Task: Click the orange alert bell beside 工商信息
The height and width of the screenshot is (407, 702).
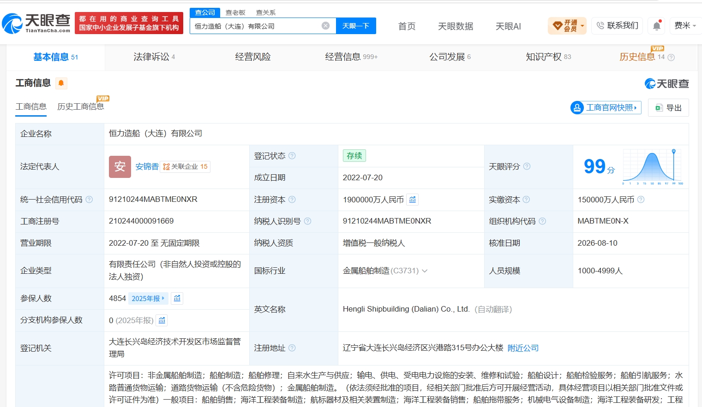Action: pos(61,83)
